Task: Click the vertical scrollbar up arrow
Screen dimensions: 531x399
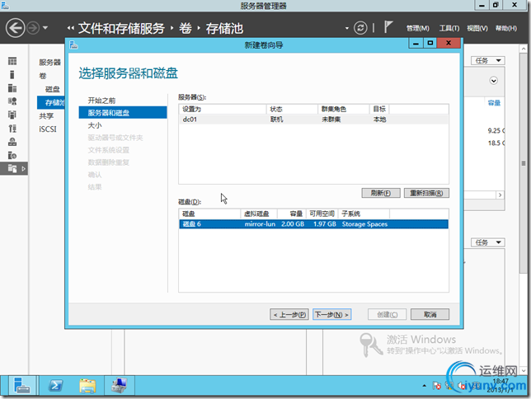Action: (x=524, y=49)
